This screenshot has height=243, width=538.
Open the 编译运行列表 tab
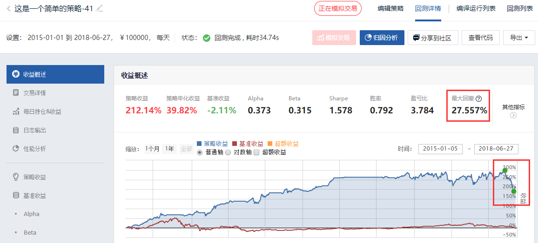click(476, 8)
